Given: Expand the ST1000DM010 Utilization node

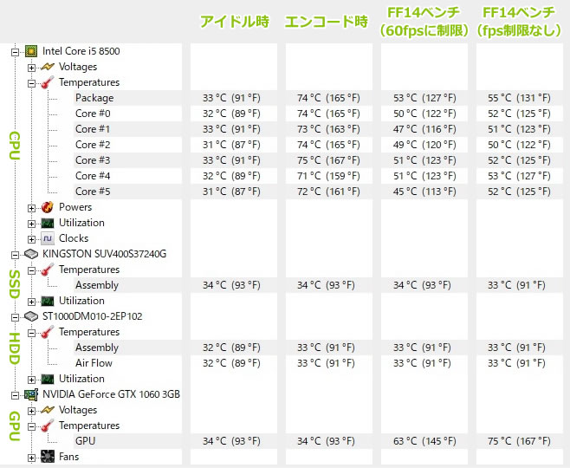Looking at the screenshot, I should [32, 380].
